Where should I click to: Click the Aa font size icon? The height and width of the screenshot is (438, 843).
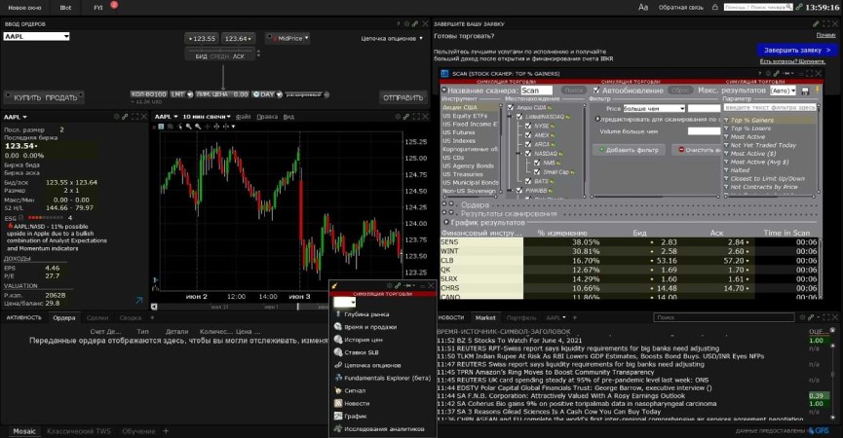pyautogui.click(x=643, y=8)
